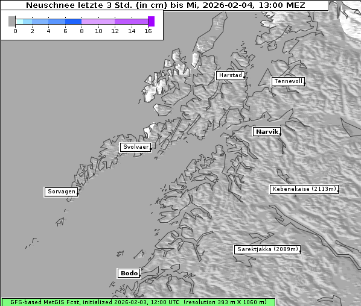The image size is (361, 306).
Task: Click the legend value 0
Action: click(x=15, y=31)
